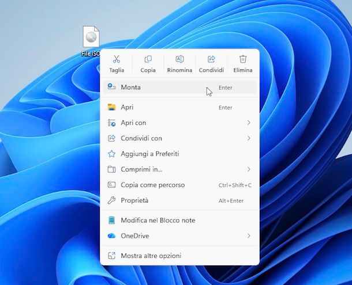Click the Copia label

(148, 70)
